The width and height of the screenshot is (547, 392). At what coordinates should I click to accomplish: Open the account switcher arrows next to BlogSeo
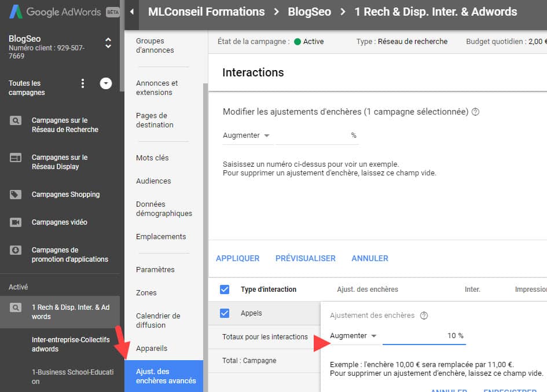[108, 43]
